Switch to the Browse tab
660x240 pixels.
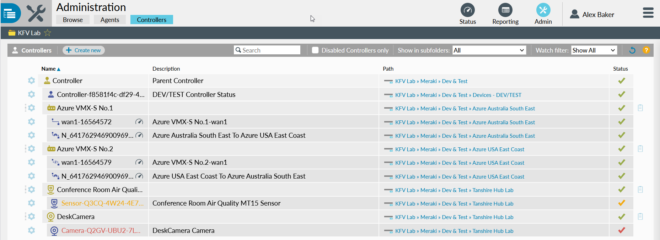point(73,20)
